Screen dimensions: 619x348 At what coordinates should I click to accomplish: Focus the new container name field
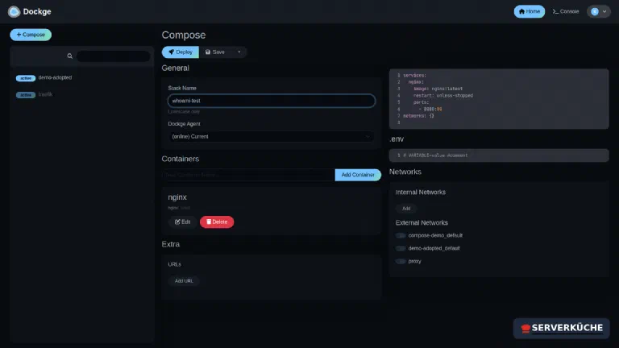click(x=248, y=175)
